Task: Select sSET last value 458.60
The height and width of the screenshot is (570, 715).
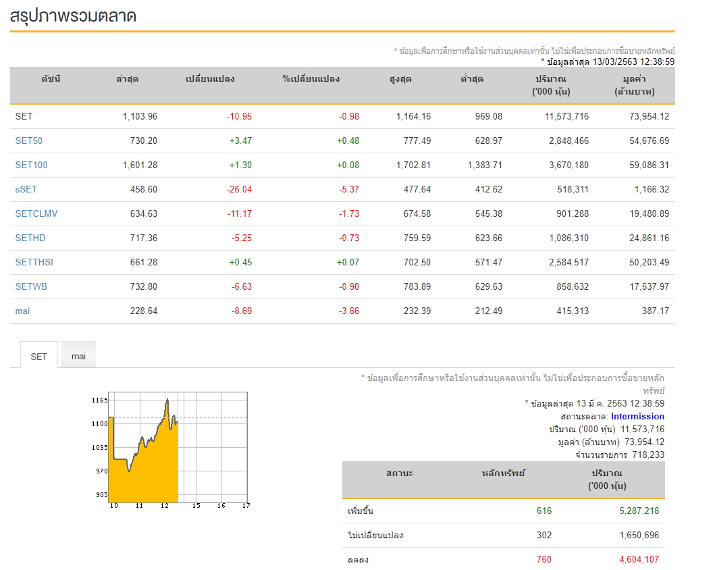Action: (x=144, y=189)
